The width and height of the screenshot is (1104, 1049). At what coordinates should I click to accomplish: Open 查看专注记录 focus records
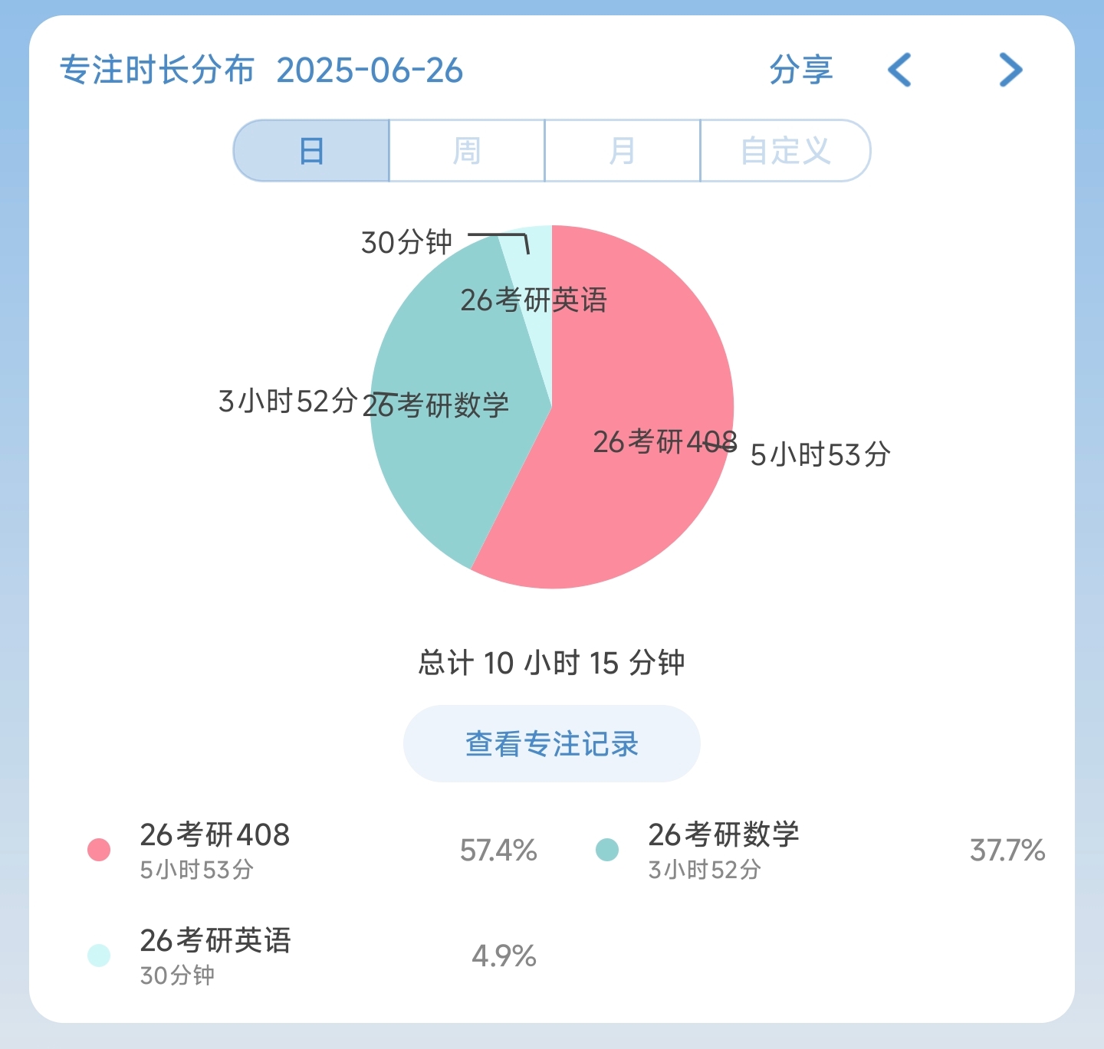[552, 744]
